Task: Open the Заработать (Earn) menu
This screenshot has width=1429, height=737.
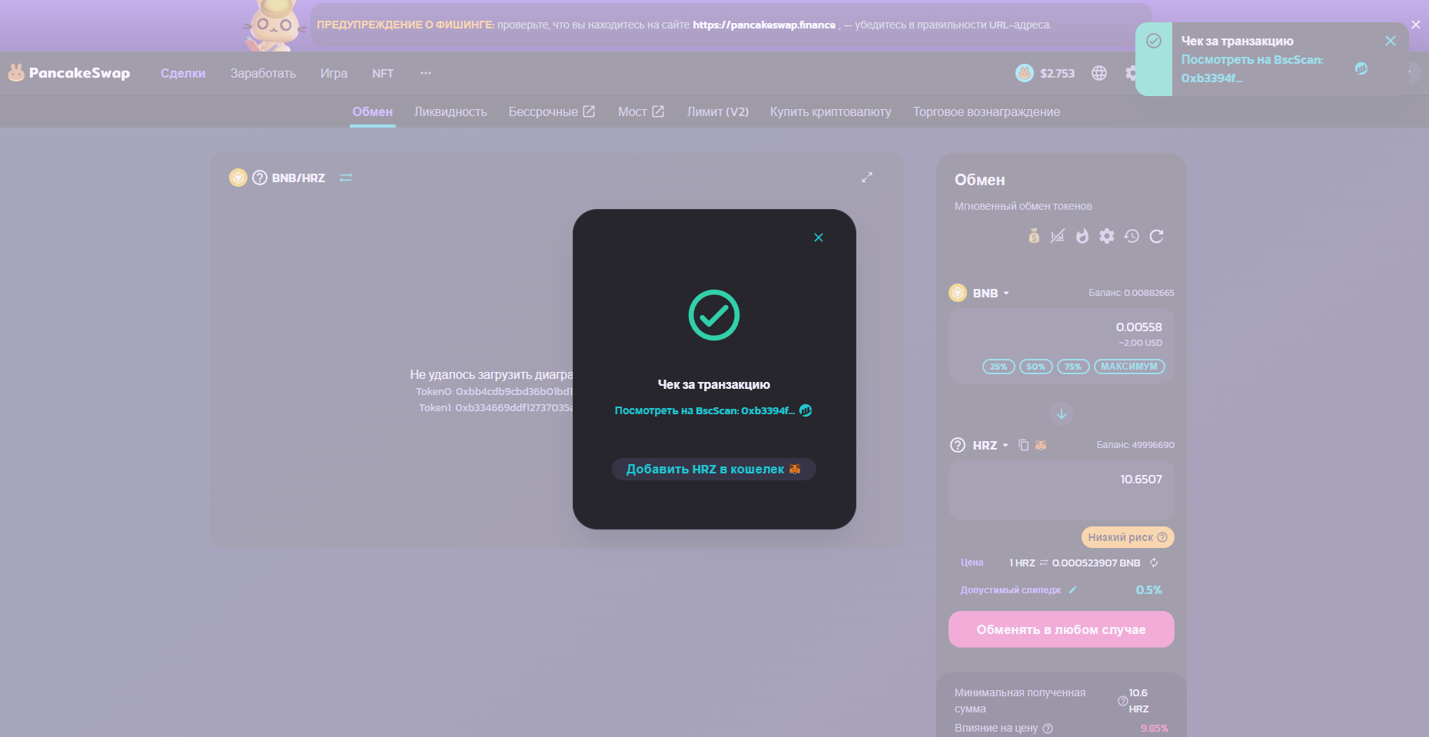Action: [263, 73]
